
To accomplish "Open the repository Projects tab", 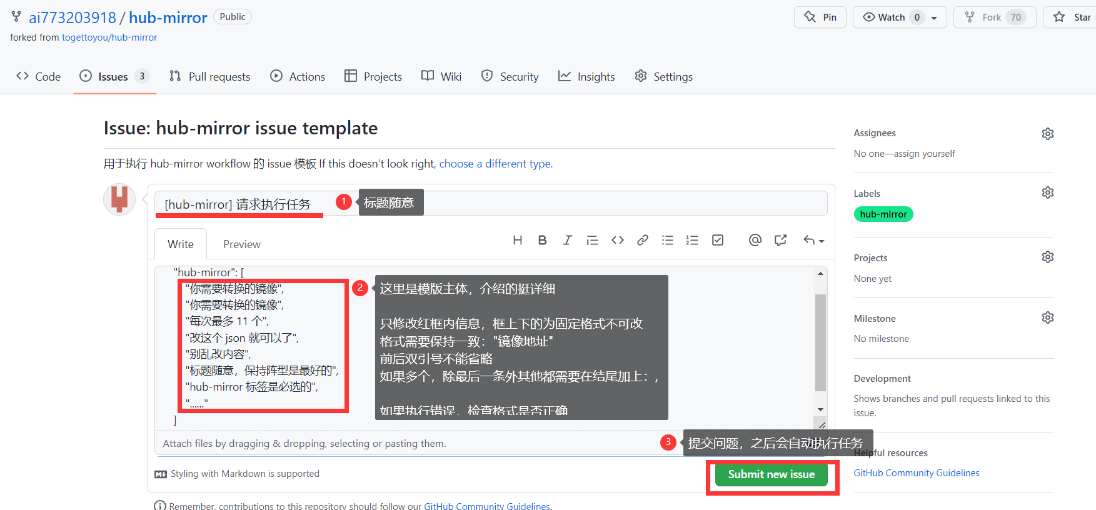I will (x=373, y=76).
